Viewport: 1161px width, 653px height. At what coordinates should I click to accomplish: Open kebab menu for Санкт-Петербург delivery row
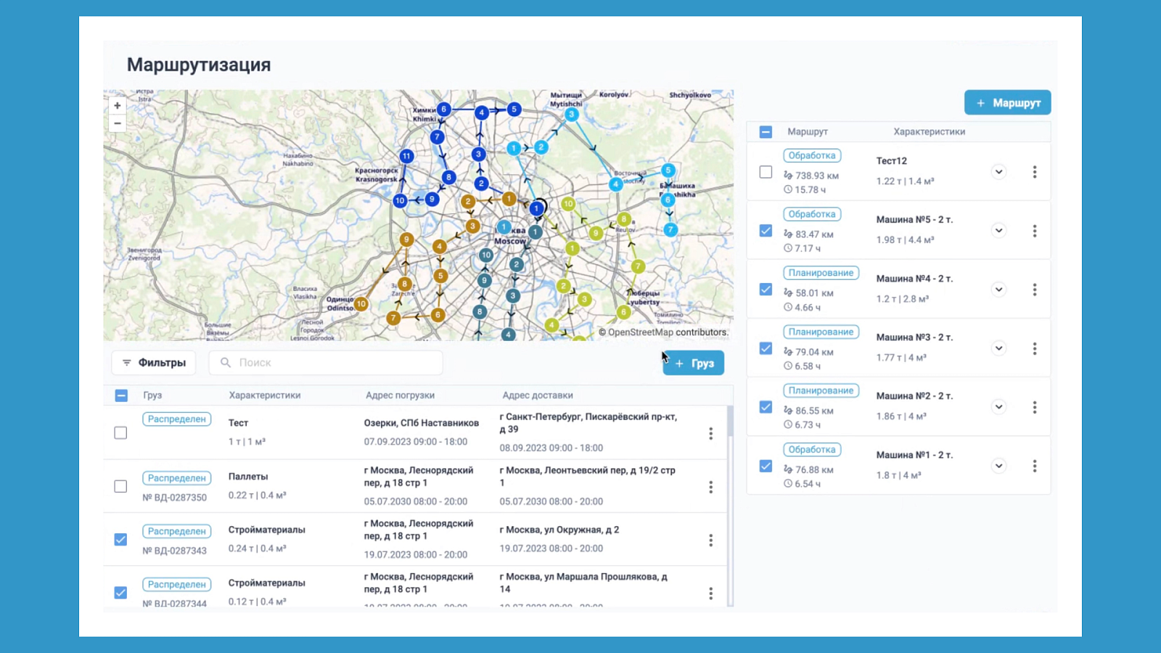[710, 433]
